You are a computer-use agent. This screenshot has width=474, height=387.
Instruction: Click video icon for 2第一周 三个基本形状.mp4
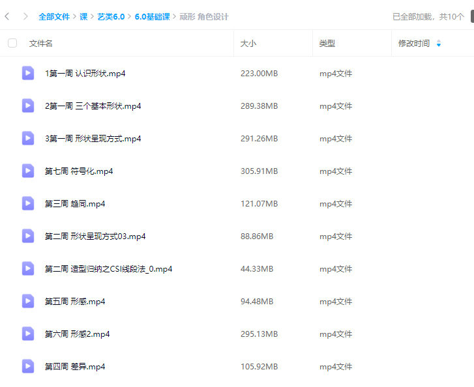point(28,106)
